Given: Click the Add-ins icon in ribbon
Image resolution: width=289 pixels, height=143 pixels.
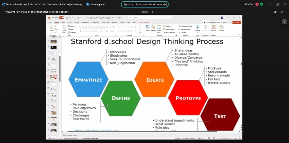Looking at the screenshot, I should pyautogui.click(x=214, y=27).
